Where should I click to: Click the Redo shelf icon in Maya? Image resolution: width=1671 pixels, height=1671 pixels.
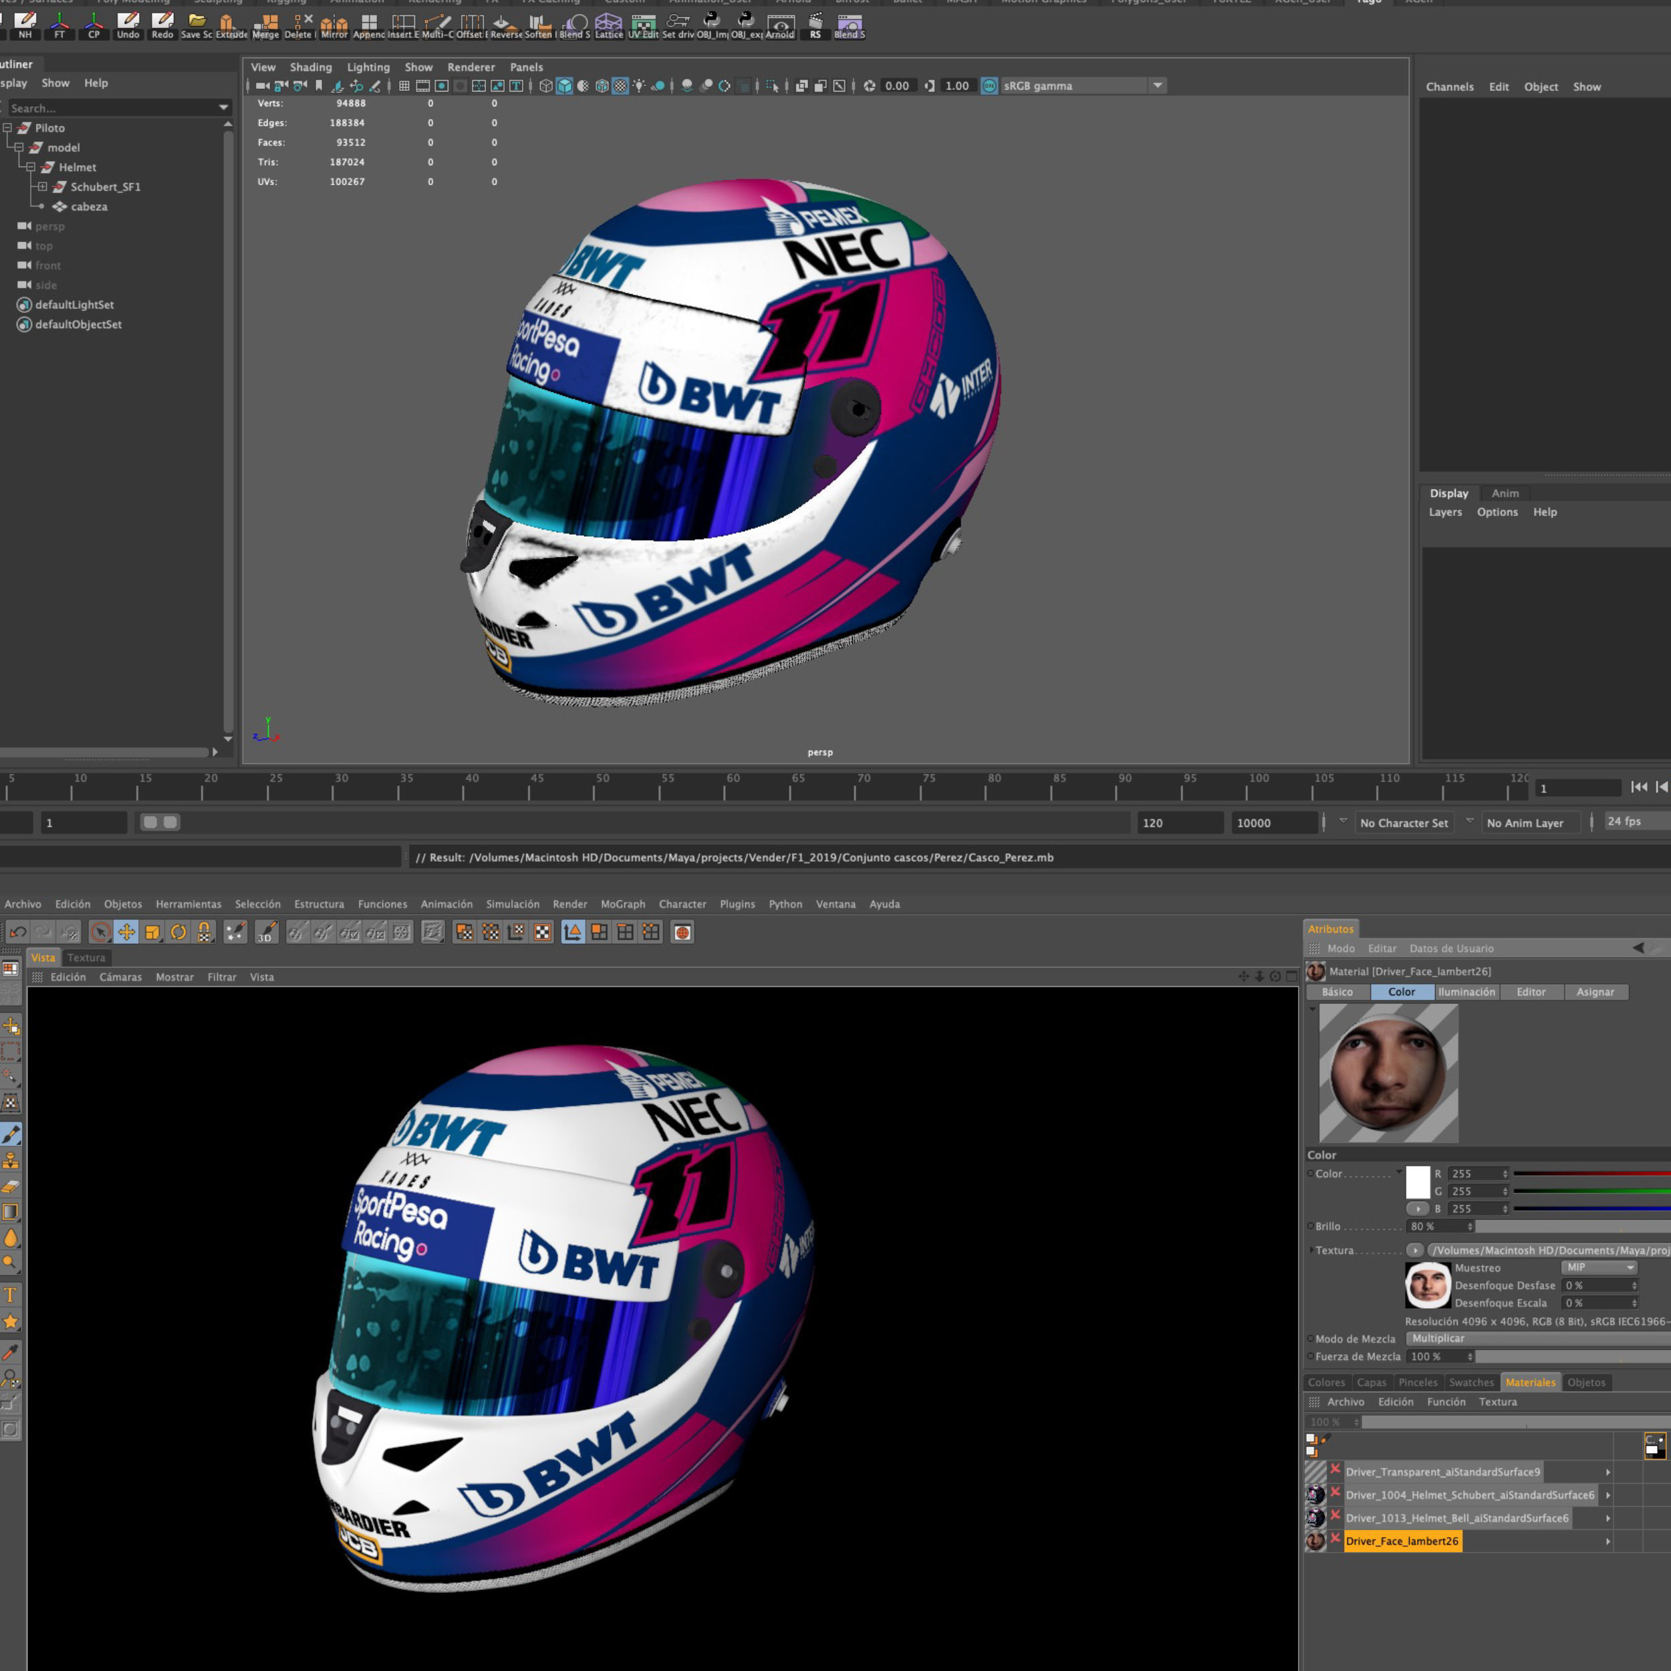(162, 25)
